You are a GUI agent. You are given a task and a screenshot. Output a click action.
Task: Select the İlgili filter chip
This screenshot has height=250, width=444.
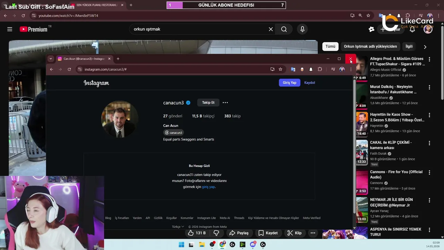tap(409, 47)
